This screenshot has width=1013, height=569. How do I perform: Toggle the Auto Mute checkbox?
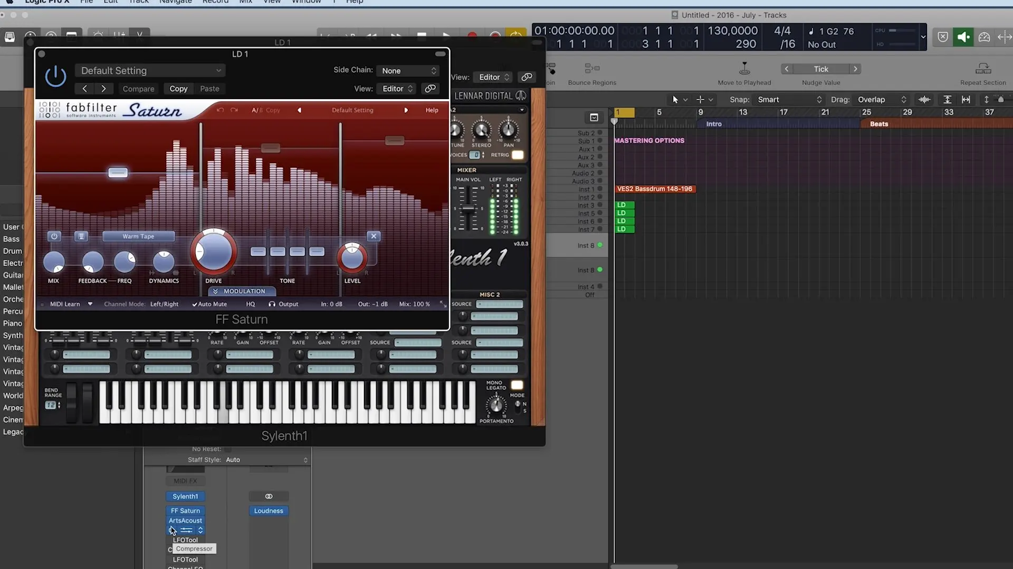[209, 304]
